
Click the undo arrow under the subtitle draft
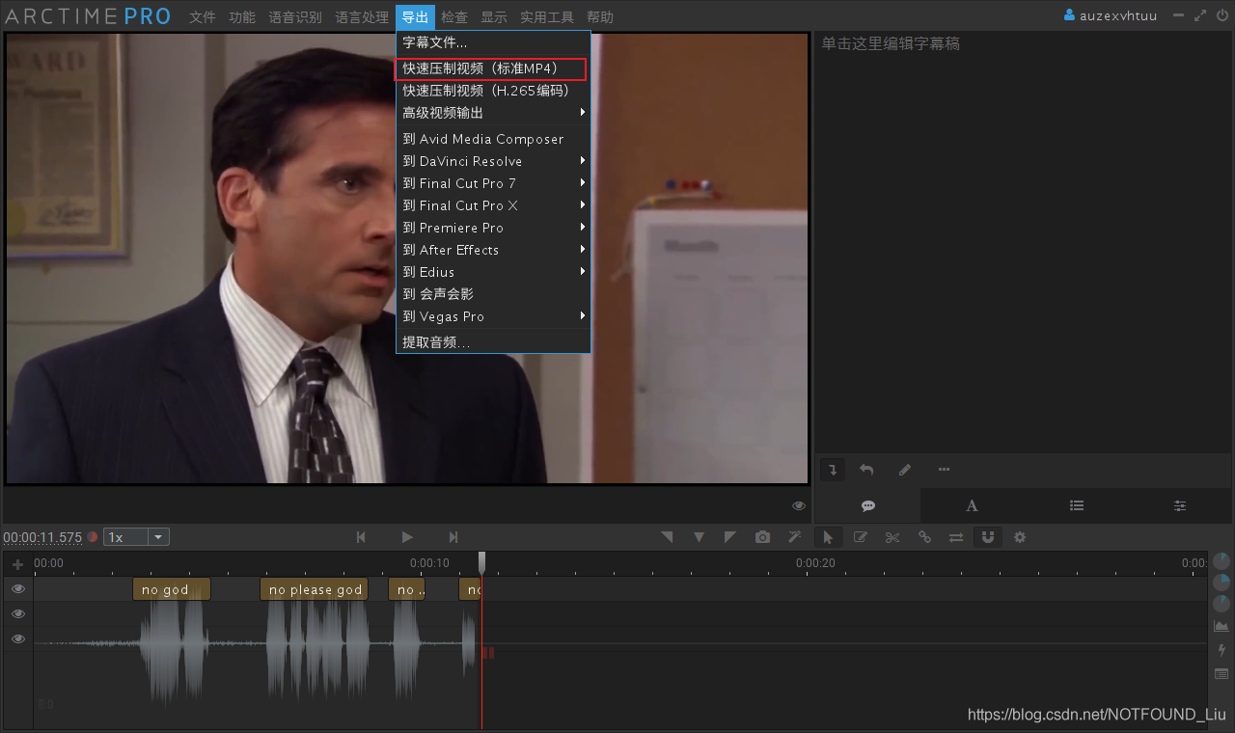pos(866,470)
